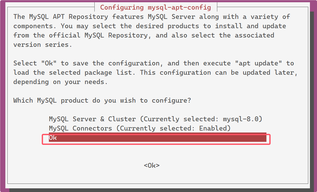
Task: Click the Enabled status of MySQL Connectors
Action: click(213, 128)
